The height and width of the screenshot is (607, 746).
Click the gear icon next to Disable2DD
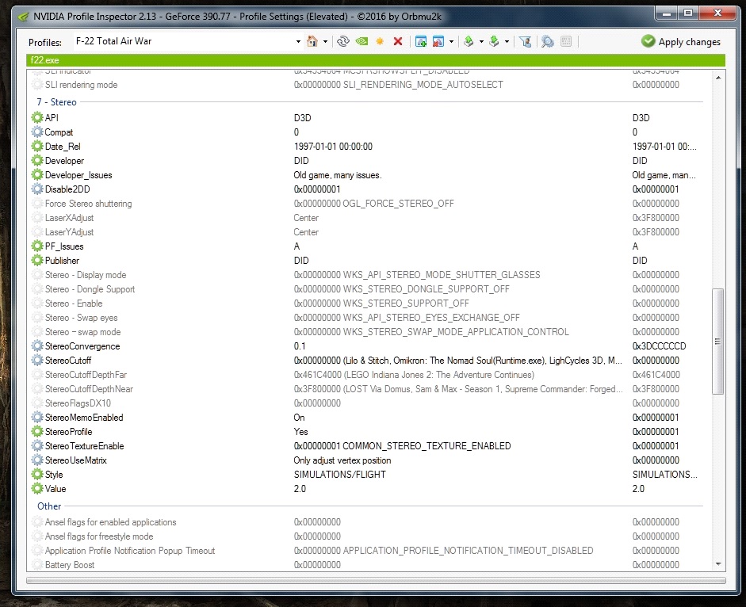coord(37,189)
